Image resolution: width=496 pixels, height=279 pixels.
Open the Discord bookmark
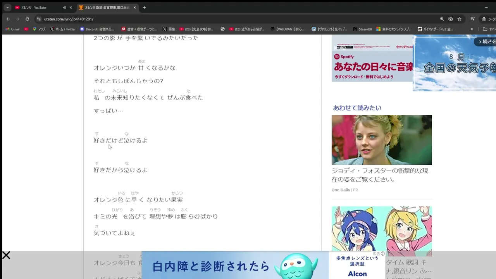click(97, 29)
